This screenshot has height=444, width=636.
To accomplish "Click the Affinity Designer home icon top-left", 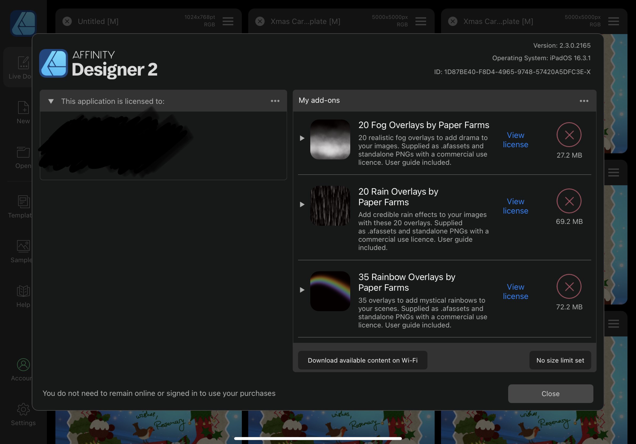I will coord(23,23).
